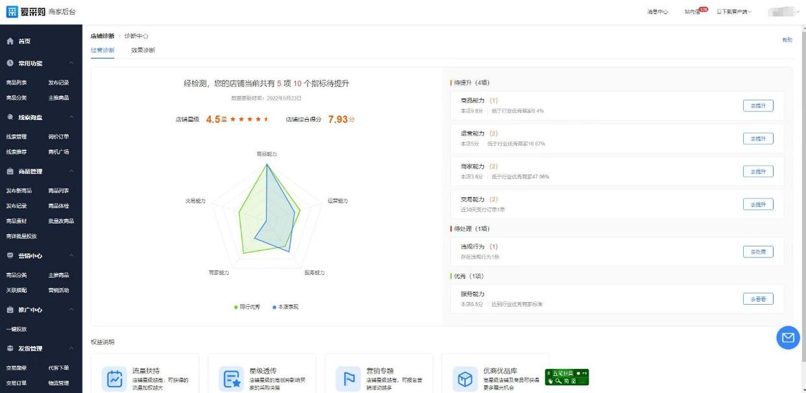Image resolution: width=806 pixels, height=393 pixels.
Task: Open the 下载客户端 dropdown
Action: 734,12
